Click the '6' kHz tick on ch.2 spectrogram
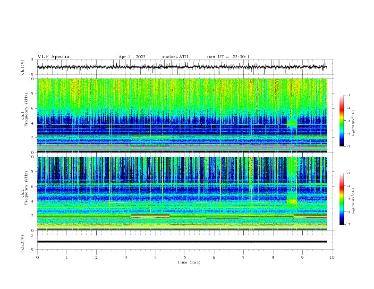 (33, 187)
